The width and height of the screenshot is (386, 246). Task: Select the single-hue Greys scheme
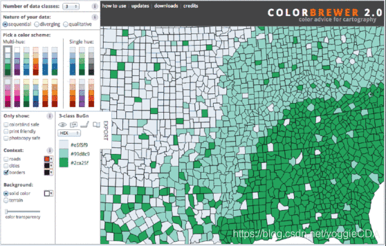91,61
